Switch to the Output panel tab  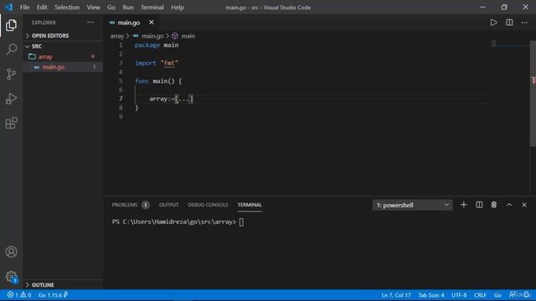pyautogui.click(x=168, y=205)
